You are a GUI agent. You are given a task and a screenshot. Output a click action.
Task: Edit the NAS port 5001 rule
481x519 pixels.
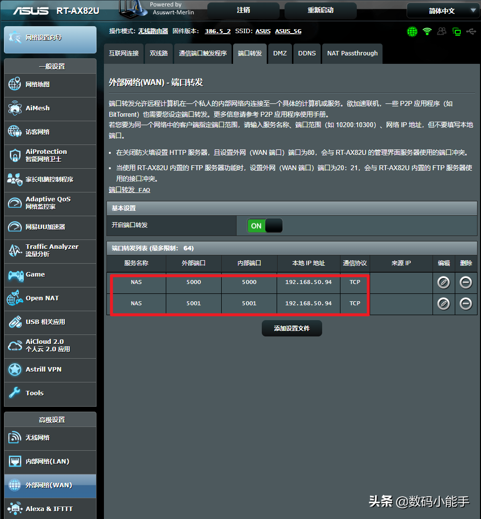click(443, 303)
